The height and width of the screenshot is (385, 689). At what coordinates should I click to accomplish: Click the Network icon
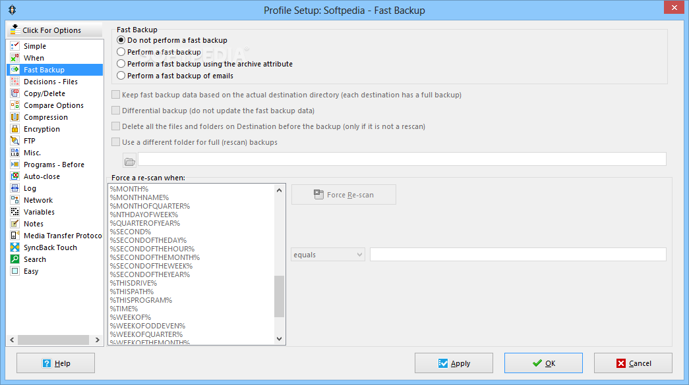(x=15, y=199)
